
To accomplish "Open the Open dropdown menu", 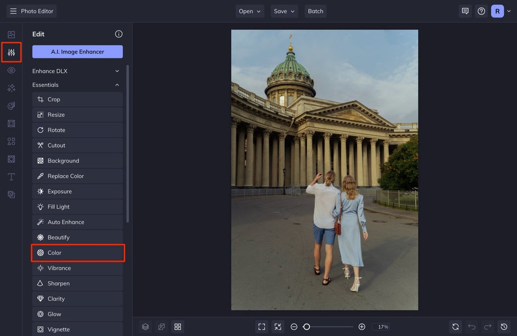I will (250, 11).
